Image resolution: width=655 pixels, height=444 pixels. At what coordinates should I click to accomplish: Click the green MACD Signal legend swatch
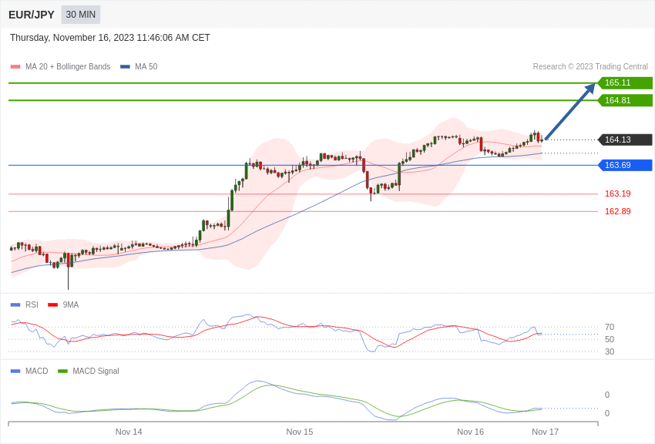[x=62, y=371]
